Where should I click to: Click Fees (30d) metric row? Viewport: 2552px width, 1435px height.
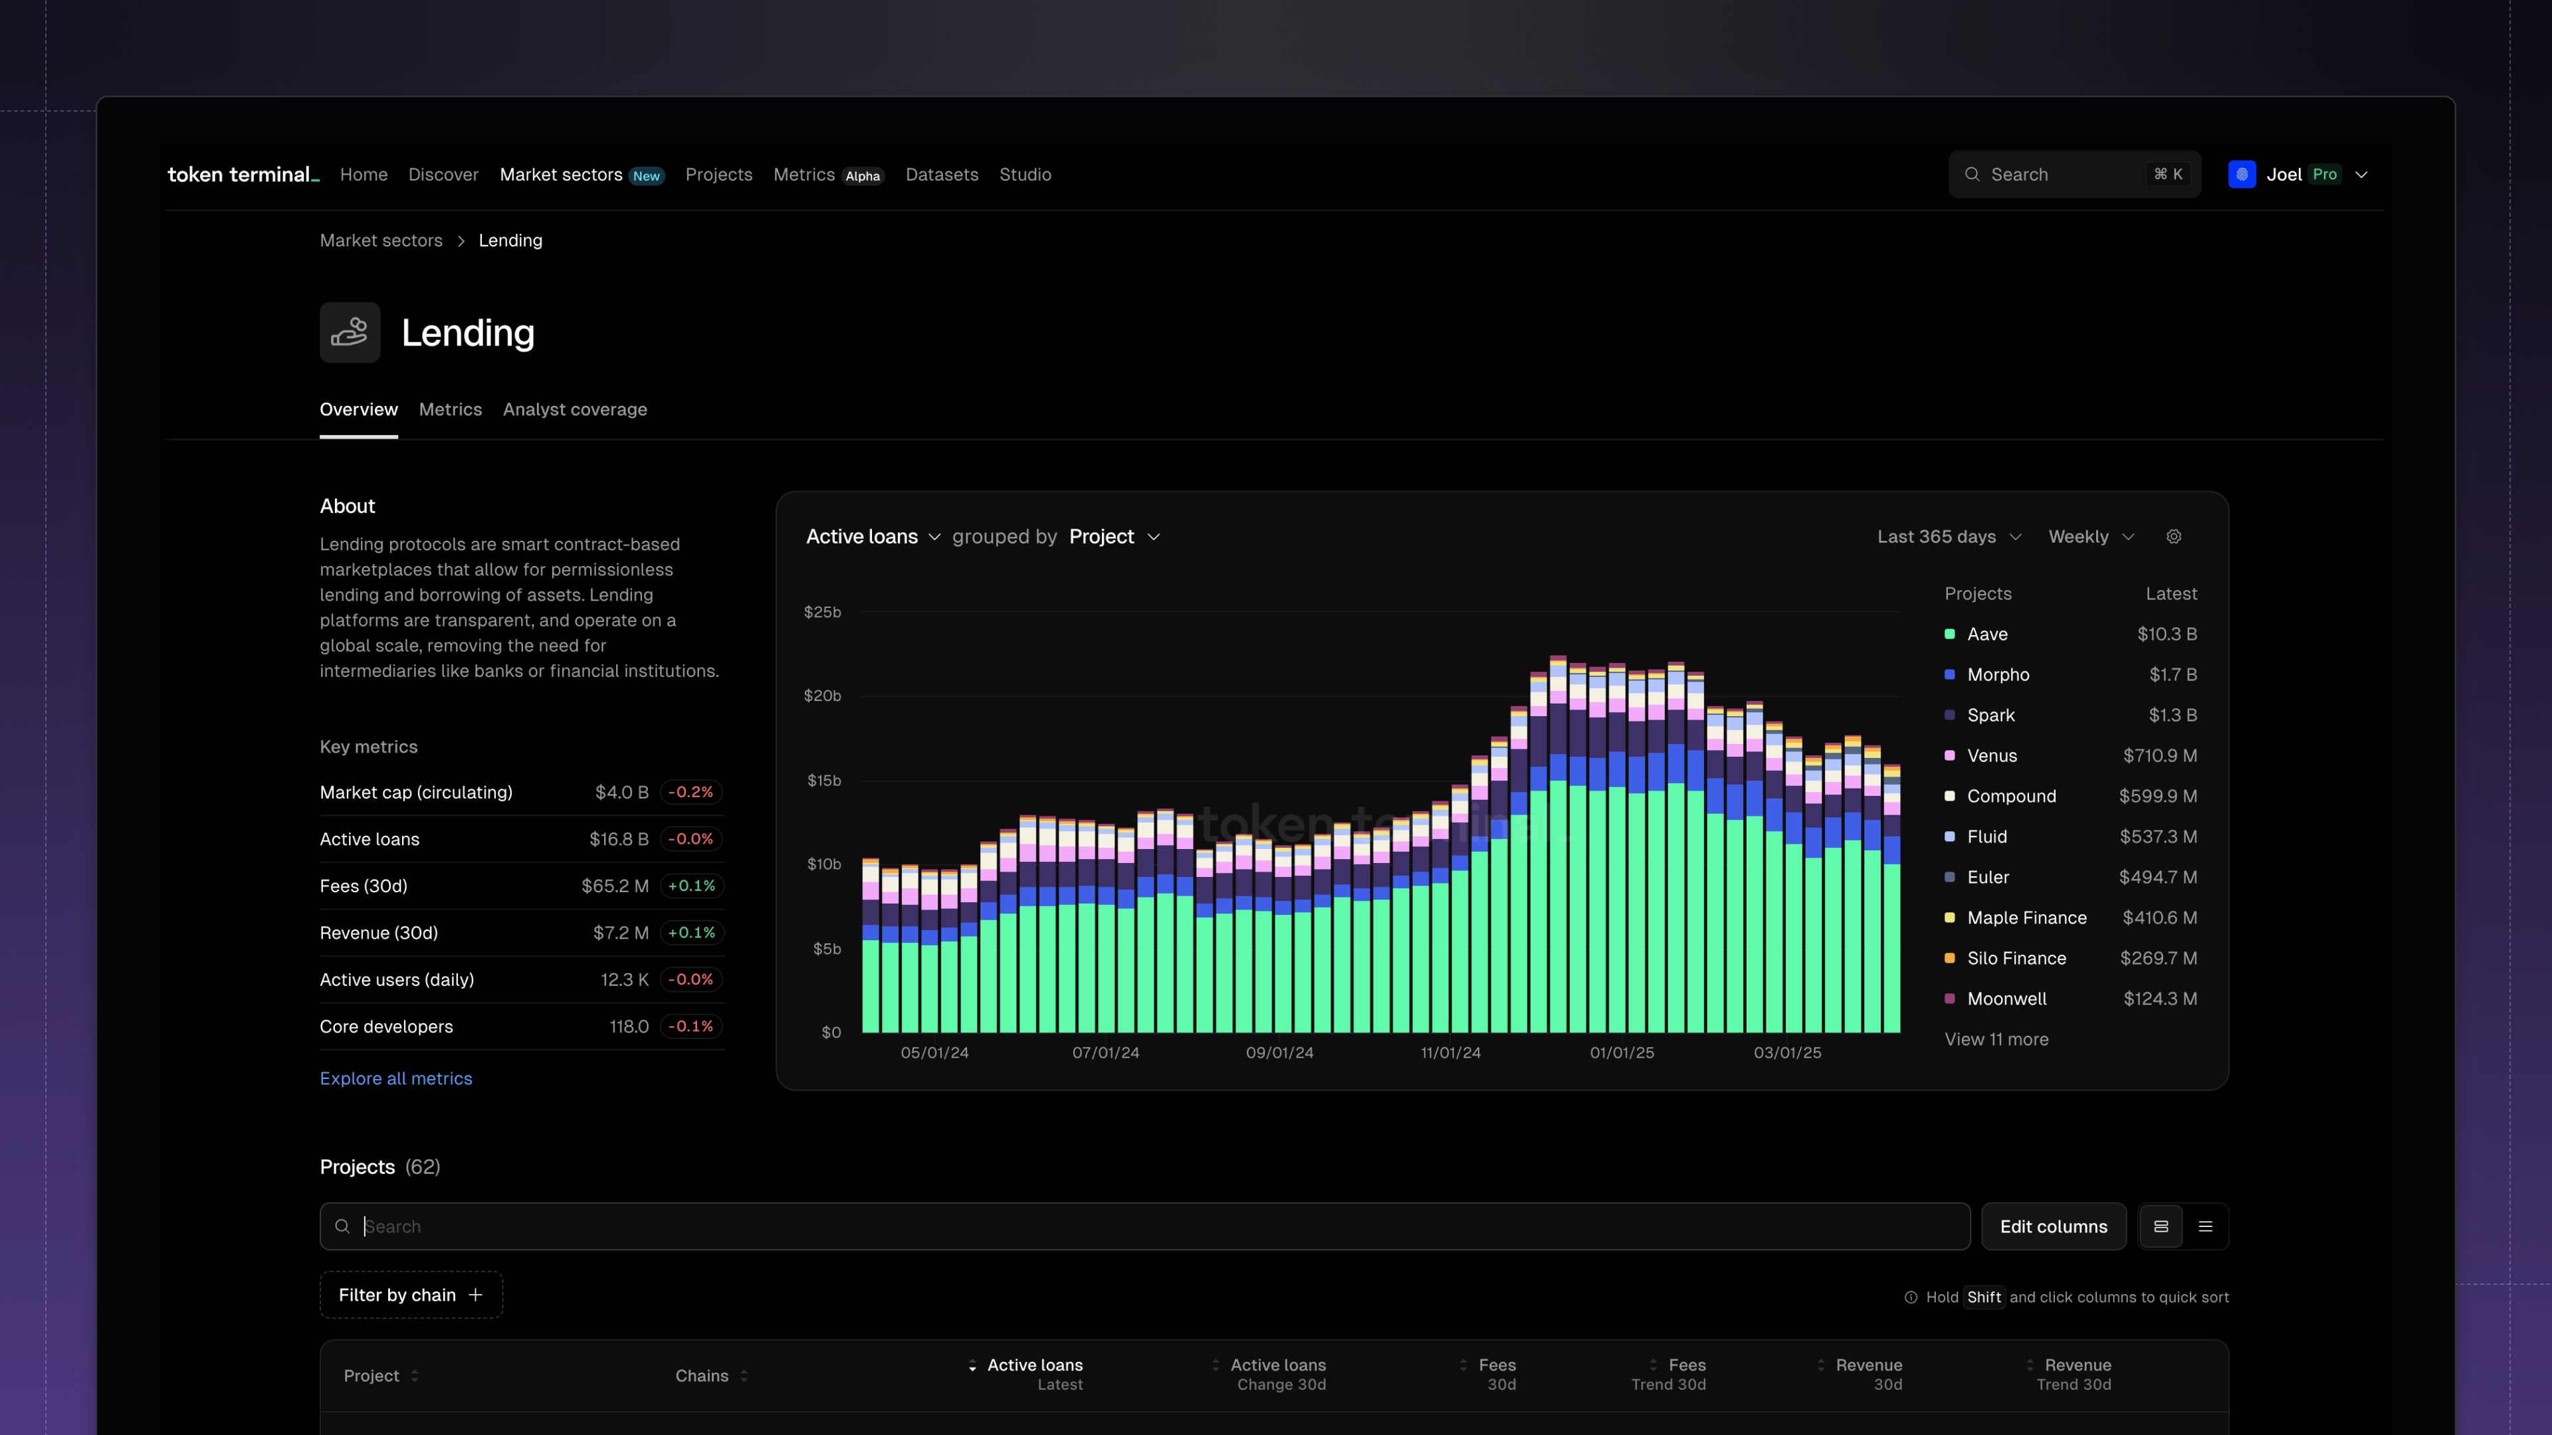coord(522,886)
